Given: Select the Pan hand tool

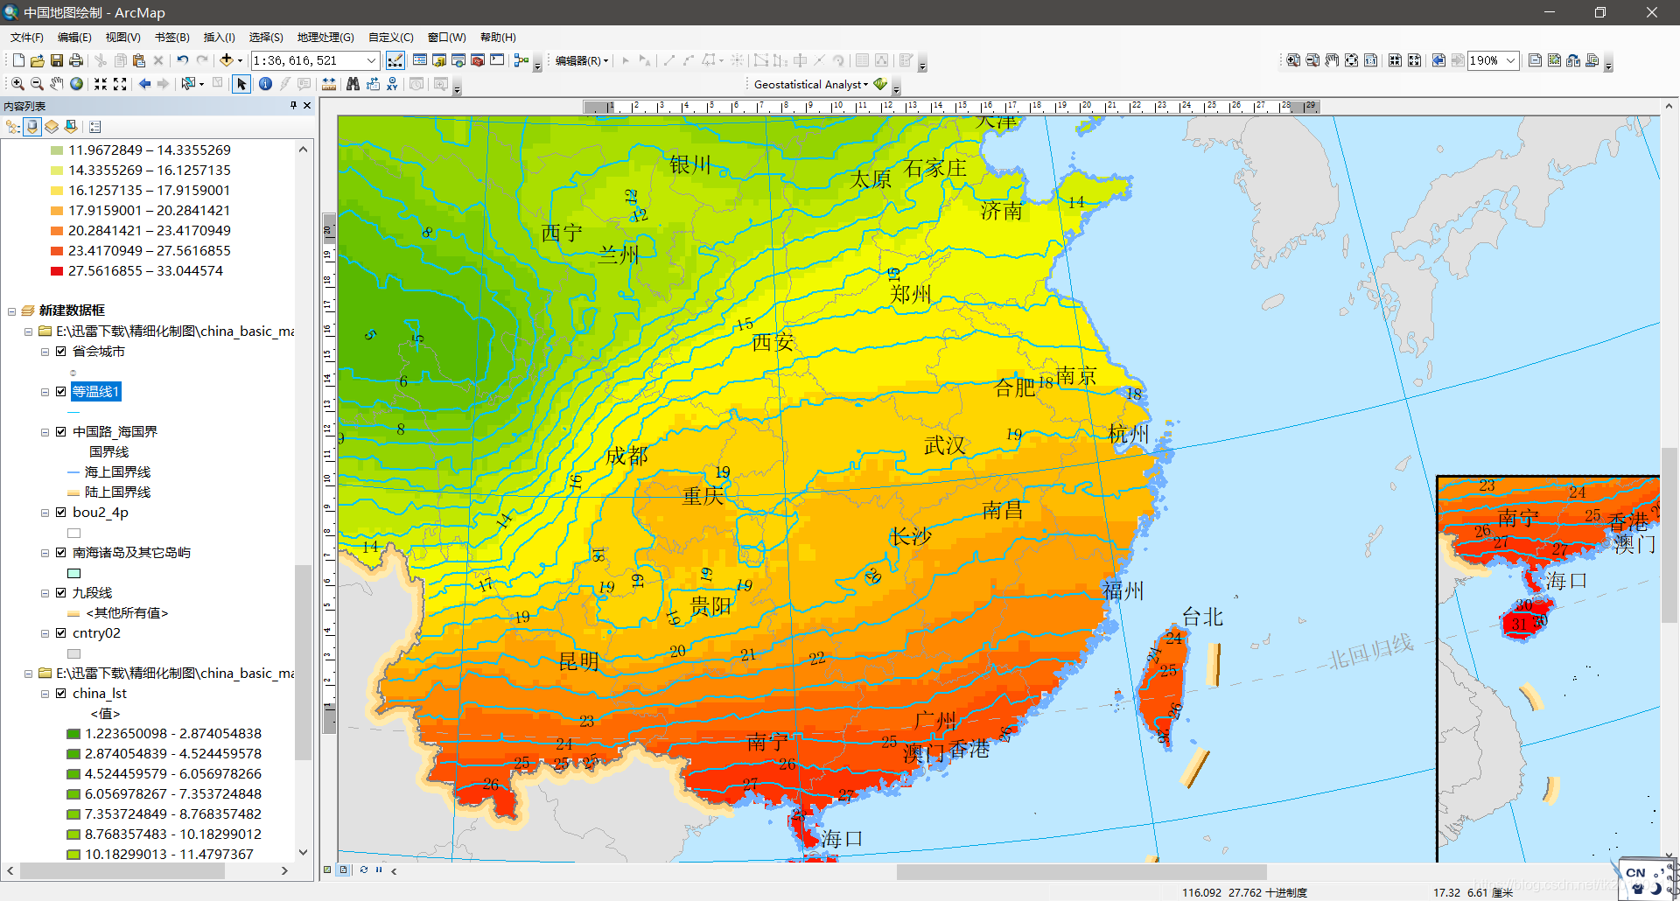Looking at the screenshot, I should pos(57,84).
